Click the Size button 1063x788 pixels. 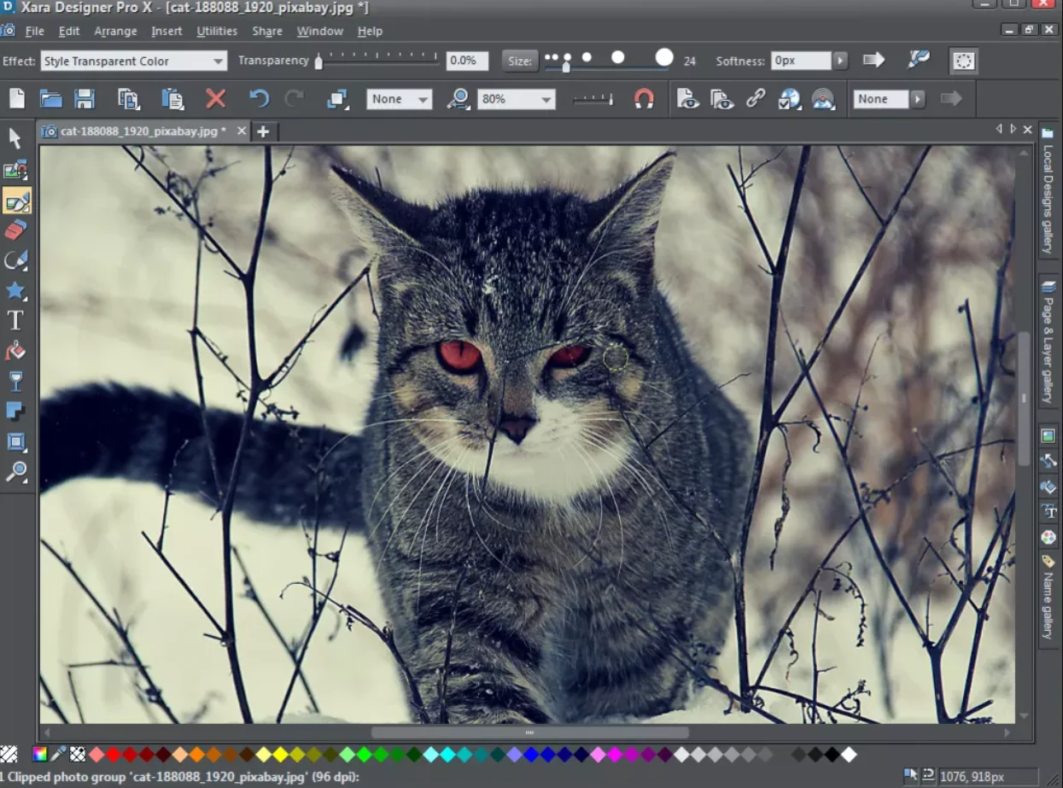pyautogui.click(x=520, y=61)
